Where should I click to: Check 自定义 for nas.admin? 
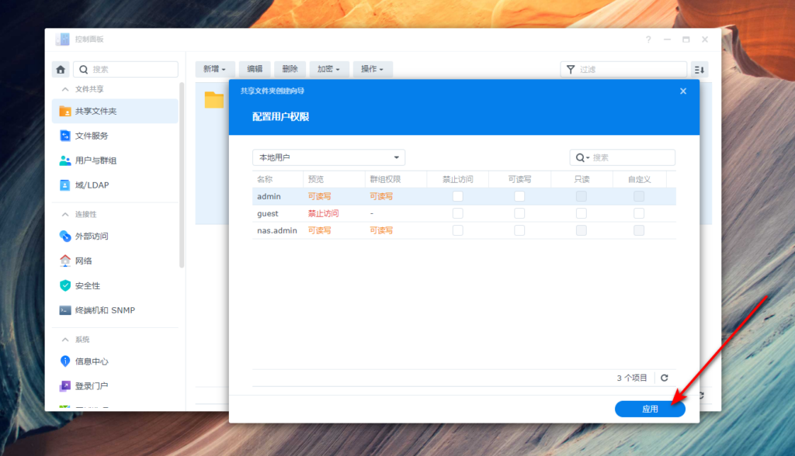point(639,230)
